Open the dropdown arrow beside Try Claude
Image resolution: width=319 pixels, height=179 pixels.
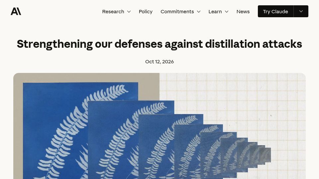(x=301, y=11)
